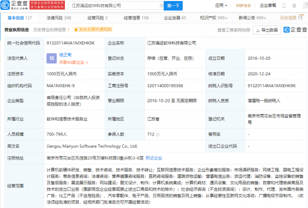Switch to 基本信息 127 tab
The height and width of the screenshot is (208, 308).
pyautogui.click(x=20, y=18)
